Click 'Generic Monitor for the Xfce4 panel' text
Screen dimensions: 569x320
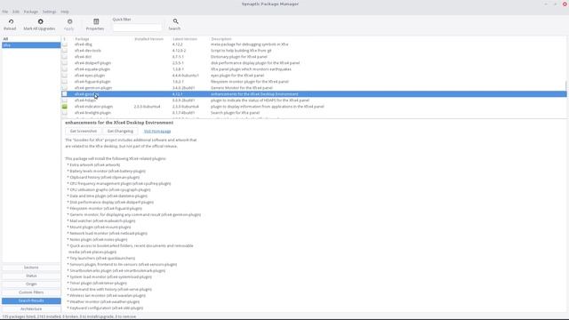(x=241, y=88)
